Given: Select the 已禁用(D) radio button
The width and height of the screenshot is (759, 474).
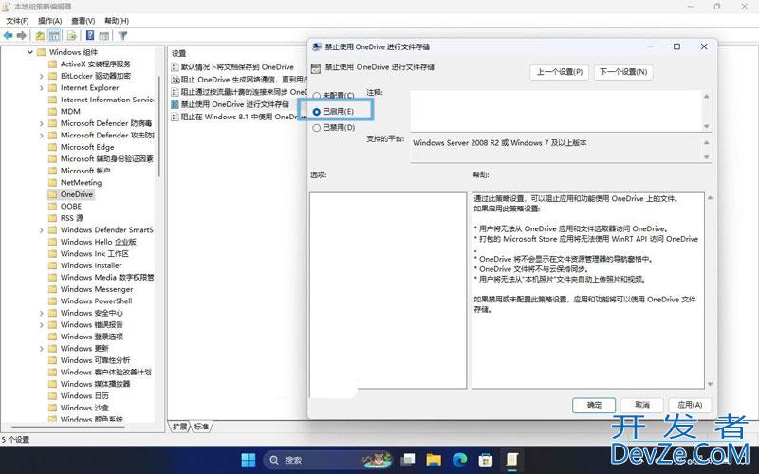Looking at the screenshot, I should 317,128.
